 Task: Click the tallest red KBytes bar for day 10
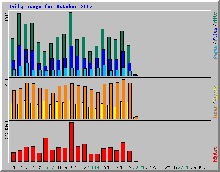71,142
